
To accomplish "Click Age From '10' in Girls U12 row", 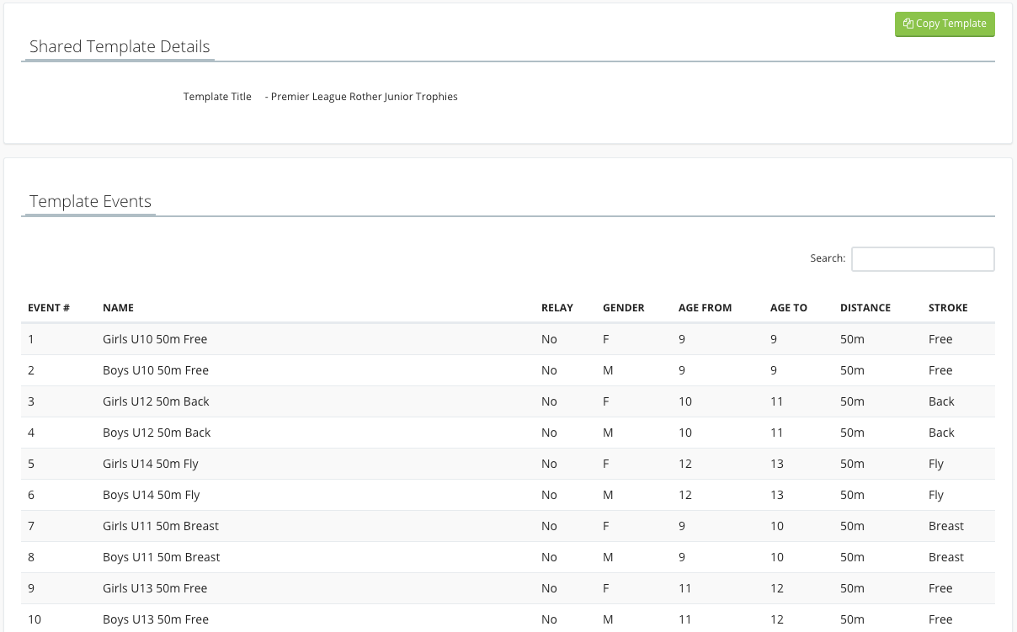I will pos(685,401).
